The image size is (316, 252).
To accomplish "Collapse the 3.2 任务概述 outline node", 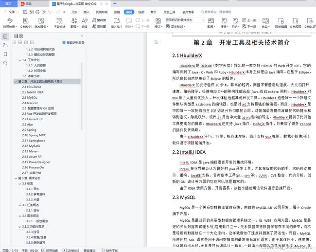I will [20, 205].
